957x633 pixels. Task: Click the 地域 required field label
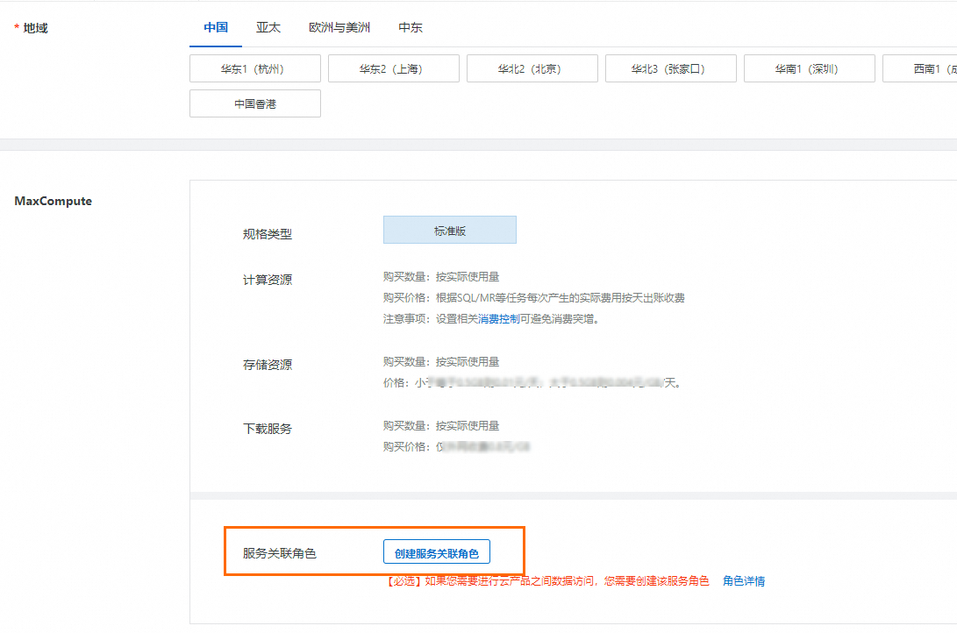point(35,28)
